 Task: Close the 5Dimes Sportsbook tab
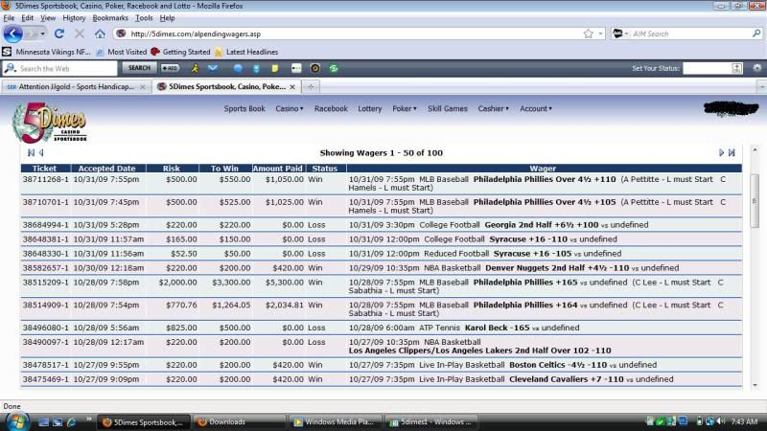coord(292,86)
